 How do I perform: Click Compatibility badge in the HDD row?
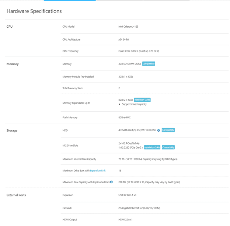[168, 130]
